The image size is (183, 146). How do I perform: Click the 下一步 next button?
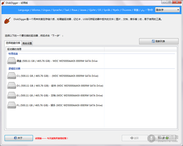[x=163, y=138]
